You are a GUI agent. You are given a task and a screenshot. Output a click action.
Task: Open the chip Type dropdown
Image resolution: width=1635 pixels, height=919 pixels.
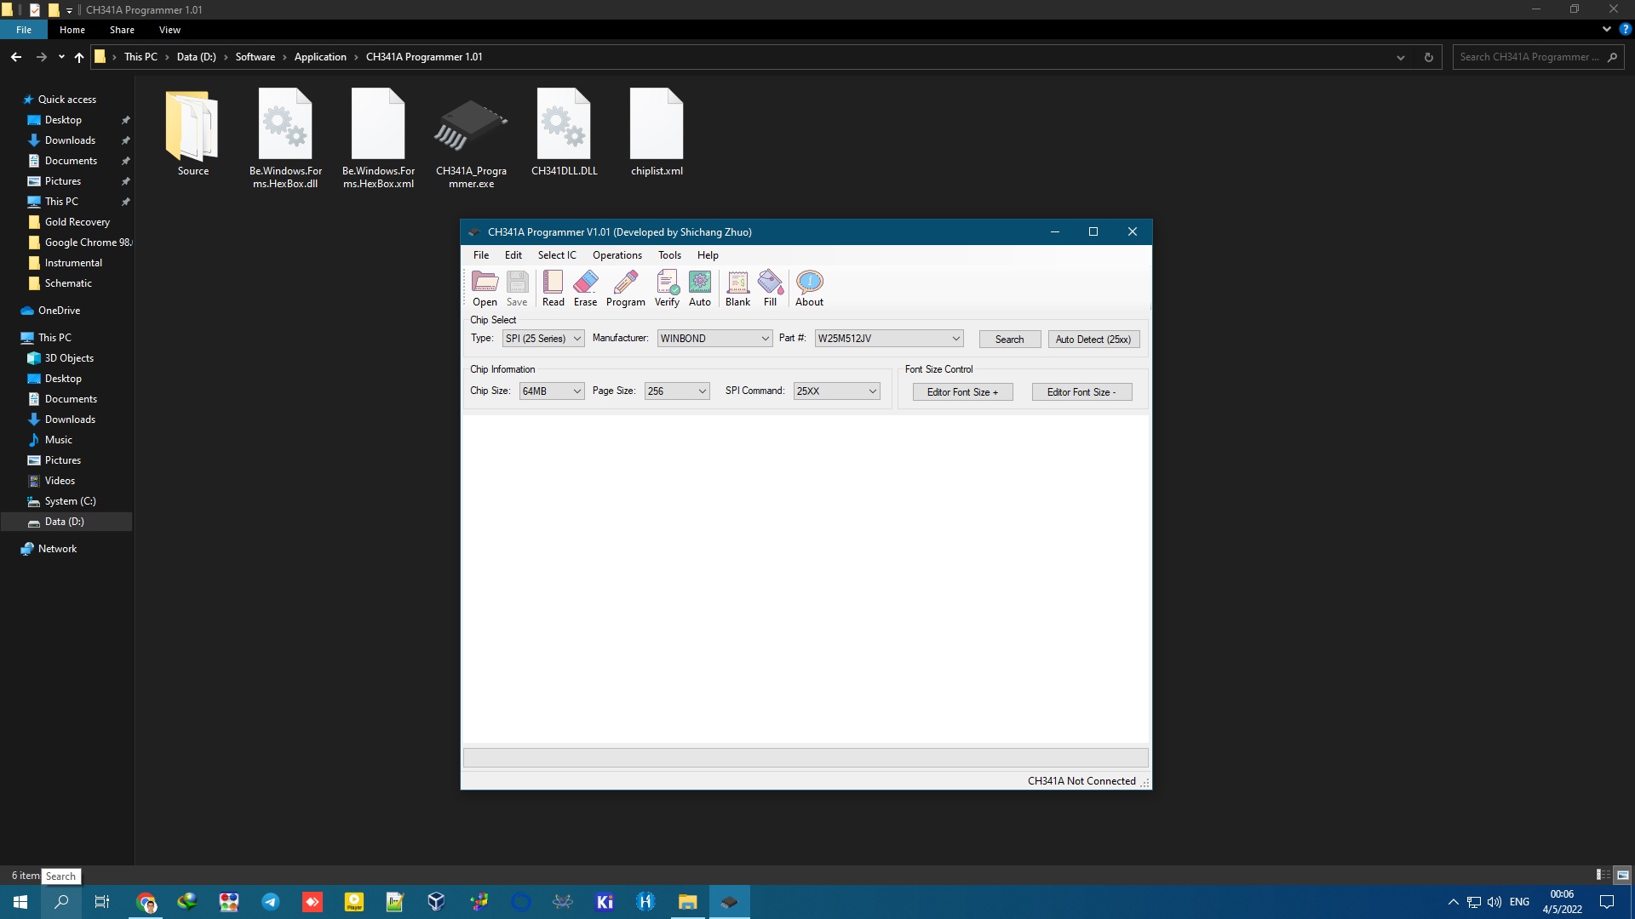tap(542, 339)
